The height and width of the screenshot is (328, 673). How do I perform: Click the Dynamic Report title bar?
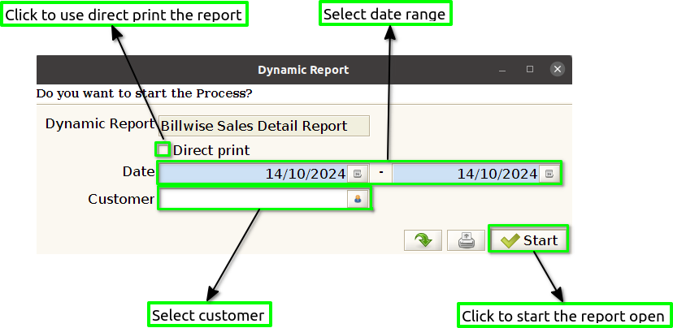pyautogui.click(x=304, y=70)
